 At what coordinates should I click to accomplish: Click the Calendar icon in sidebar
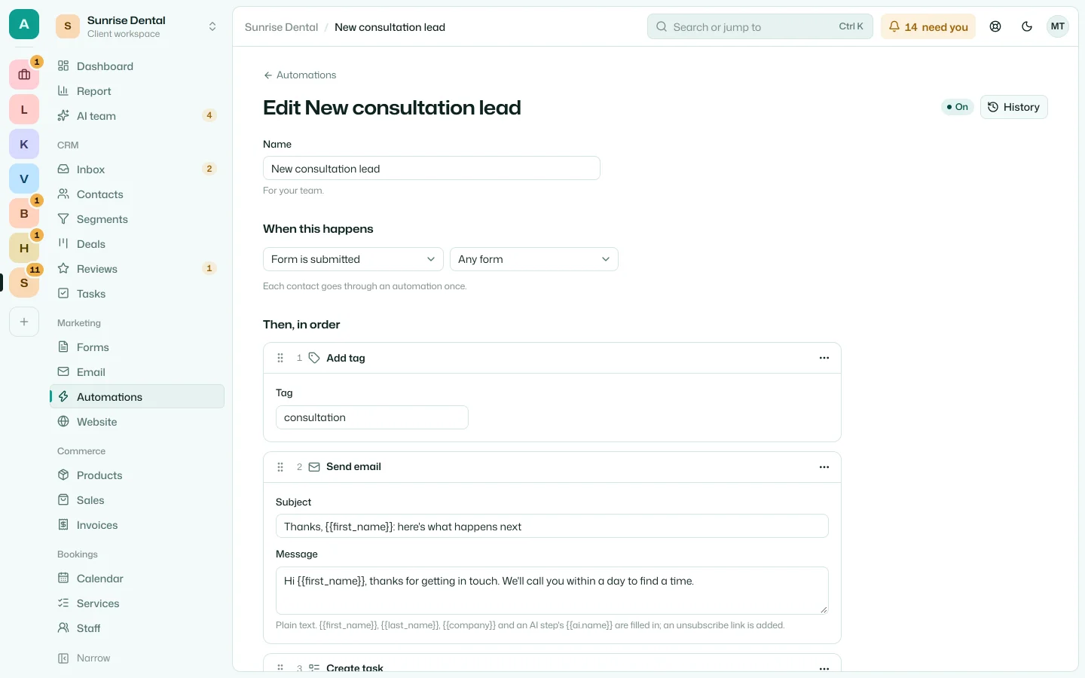(63, 579)
